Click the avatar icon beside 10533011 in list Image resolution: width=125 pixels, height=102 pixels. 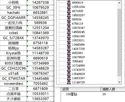pyautogui.click(x=69, y=40)
